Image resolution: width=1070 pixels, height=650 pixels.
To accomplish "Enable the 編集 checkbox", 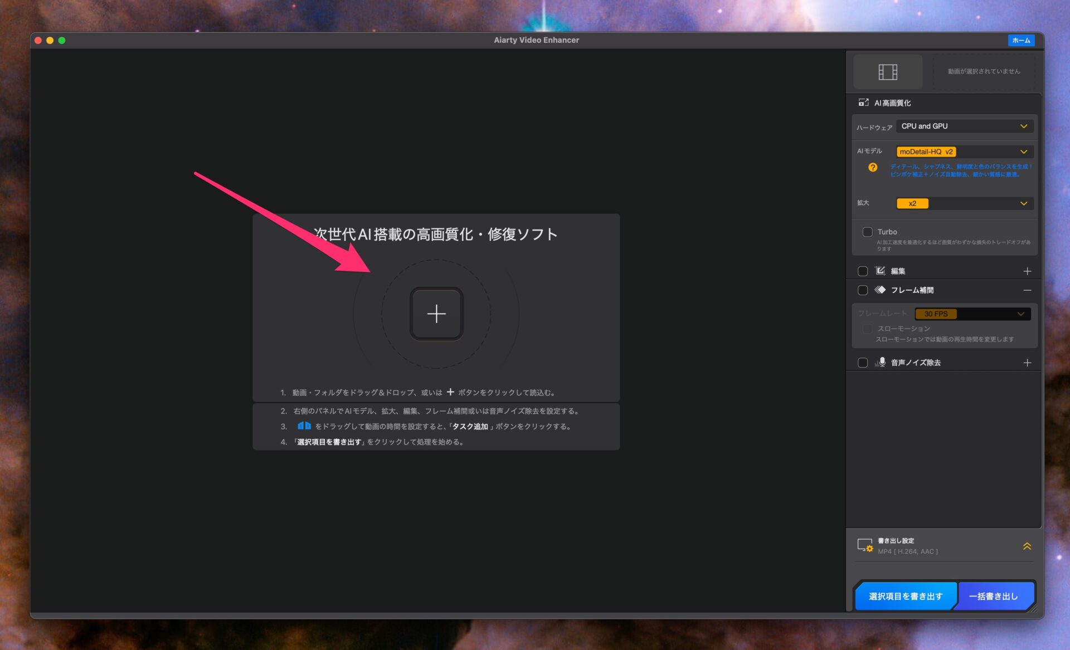I will tap(863, 271).
